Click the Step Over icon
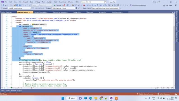179x101 pixels. pyautogui.click(x=95, y=5)
